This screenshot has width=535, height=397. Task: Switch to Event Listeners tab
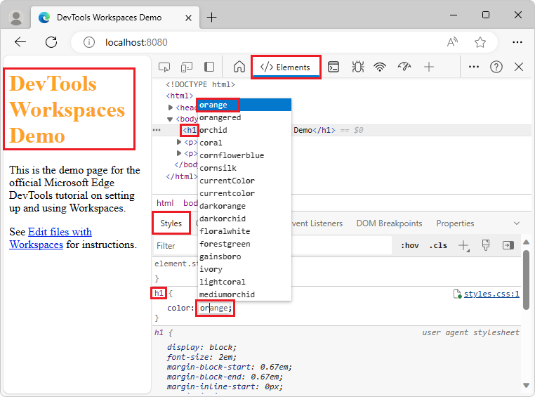[317, 223]
